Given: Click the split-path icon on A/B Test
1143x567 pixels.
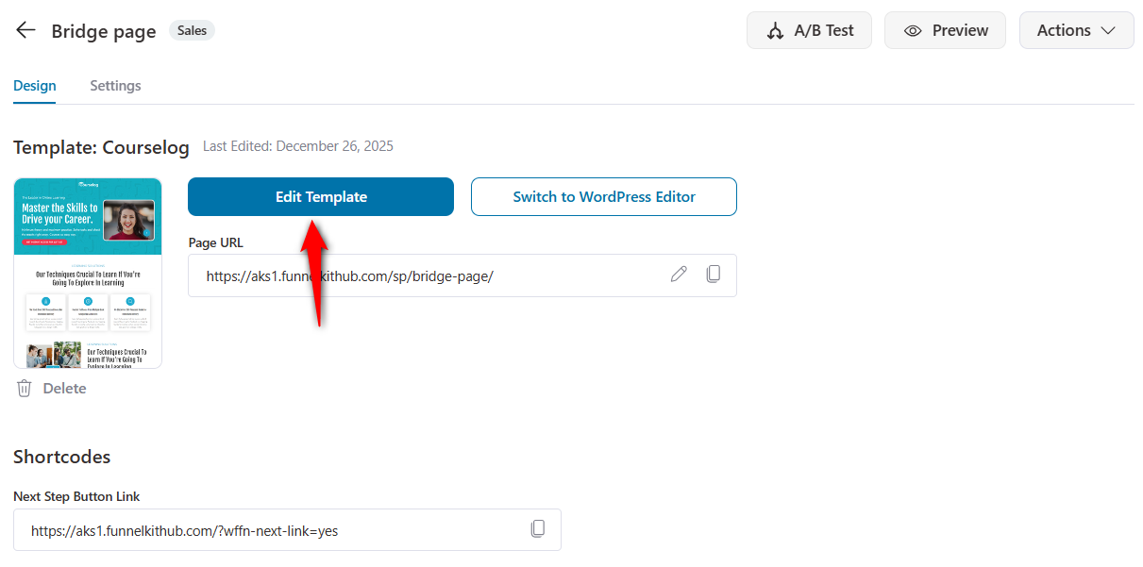Looking at the screenshot, I should pyautogui.click(x=776, y=29).
